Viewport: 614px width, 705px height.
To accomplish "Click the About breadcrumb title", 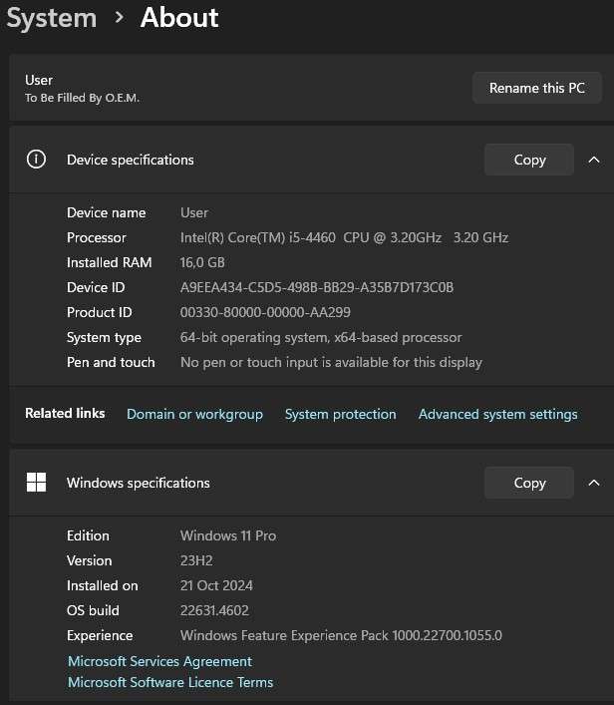I will [179, 18].
